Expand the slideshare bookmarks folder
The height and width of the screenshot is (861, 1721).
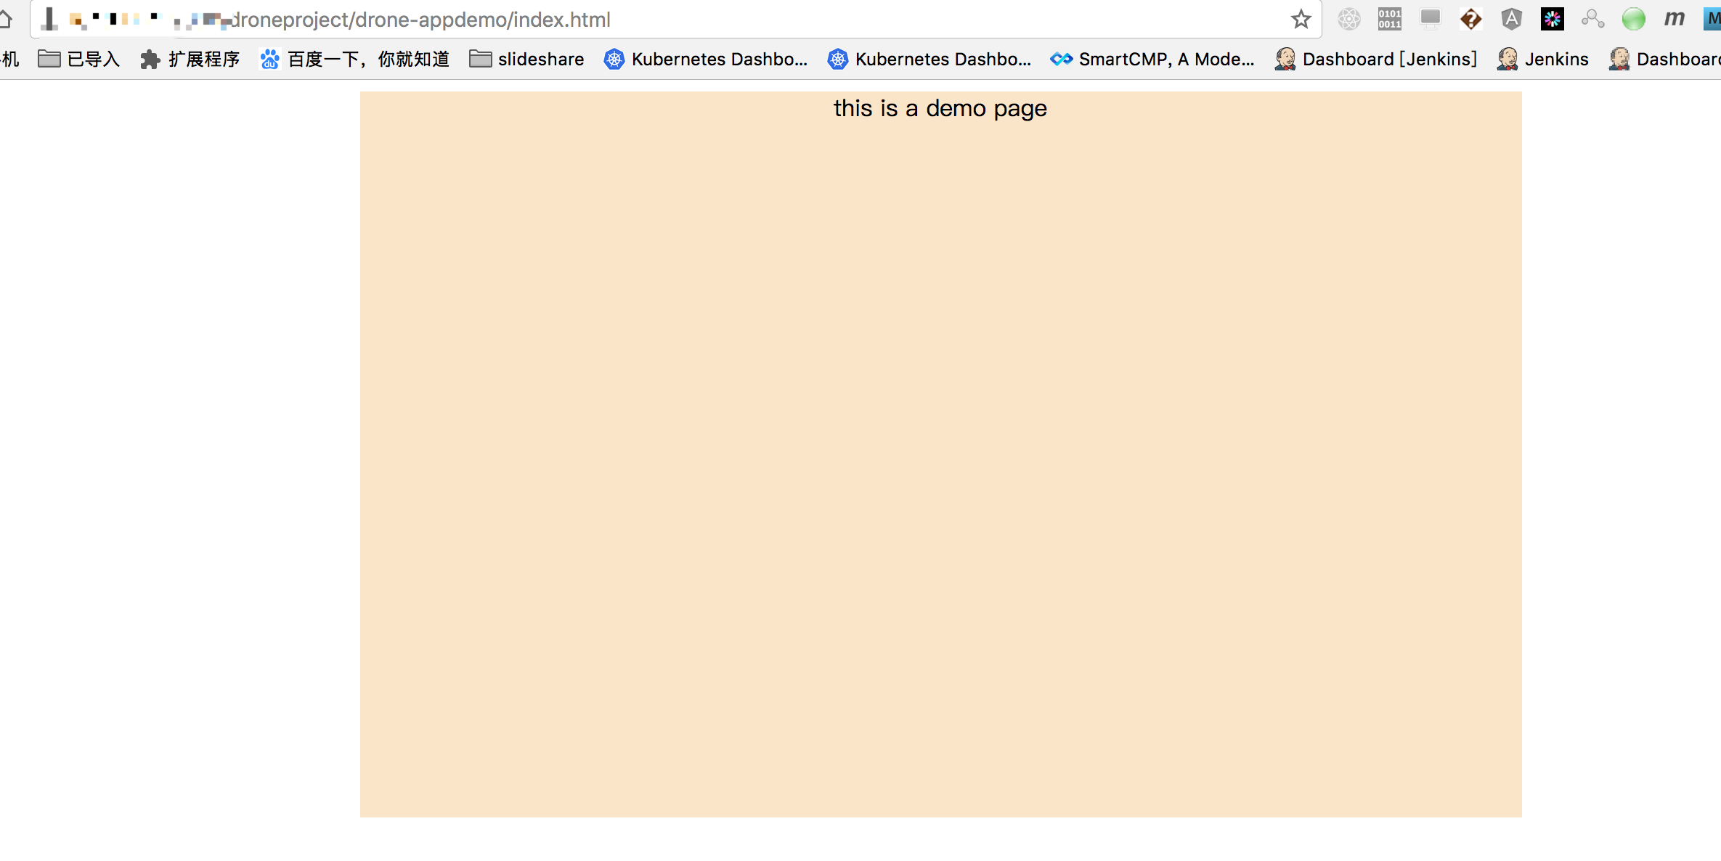pos(526,60)
